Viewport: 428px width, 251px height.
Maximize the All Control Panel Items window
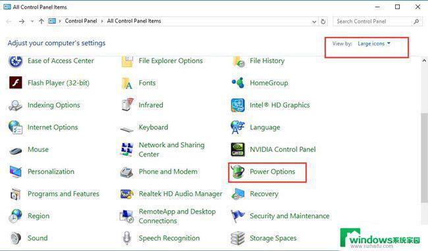[x=398, y=7]
